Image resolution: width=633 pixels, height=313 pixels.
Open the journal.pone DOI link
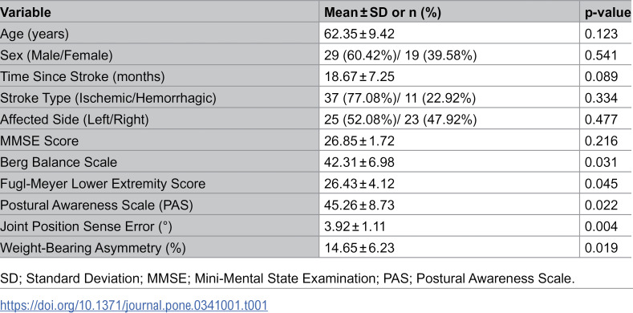click(x=134, y=305)
